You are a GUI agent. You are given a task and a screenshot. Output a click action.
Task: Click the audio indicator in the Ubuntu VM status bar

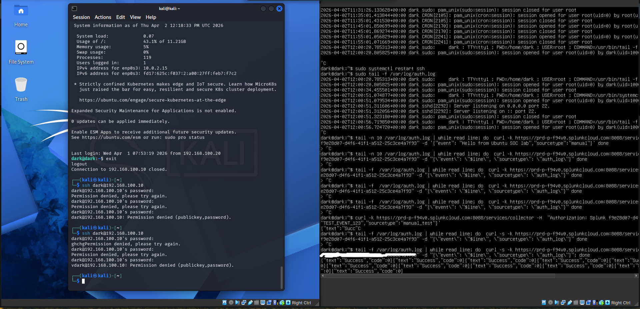point(557,302)
